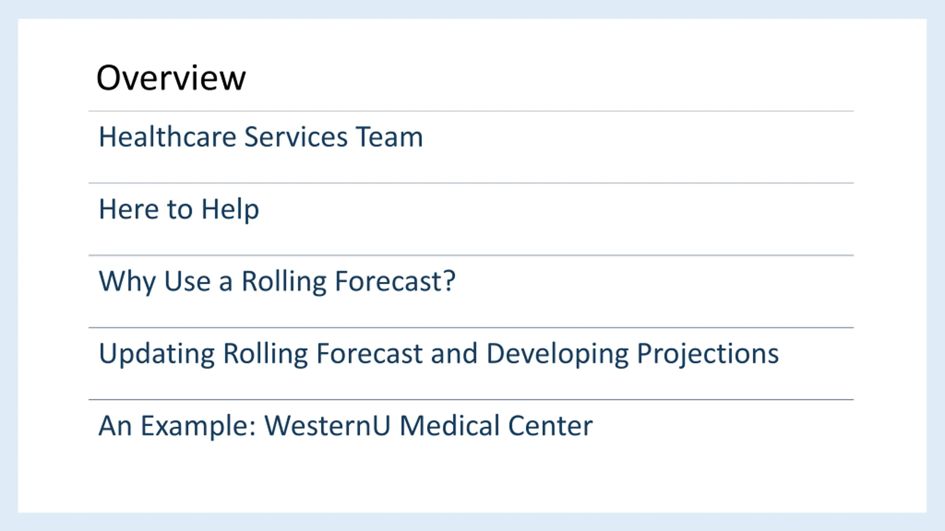Select the Here to Help item
945x531 pixels.
pyautogui.click(x=179, y=209)
